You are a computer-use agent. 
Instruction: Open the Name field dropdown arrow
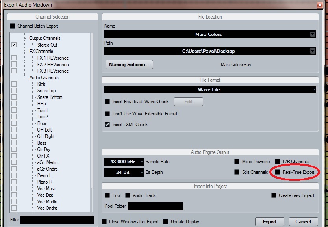pos(313,34)
